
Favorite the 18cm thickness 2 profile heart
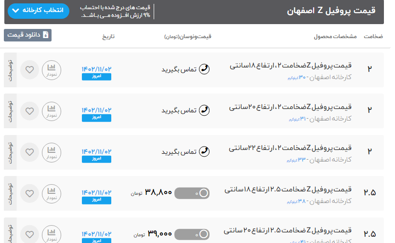(x=30, y=70)
